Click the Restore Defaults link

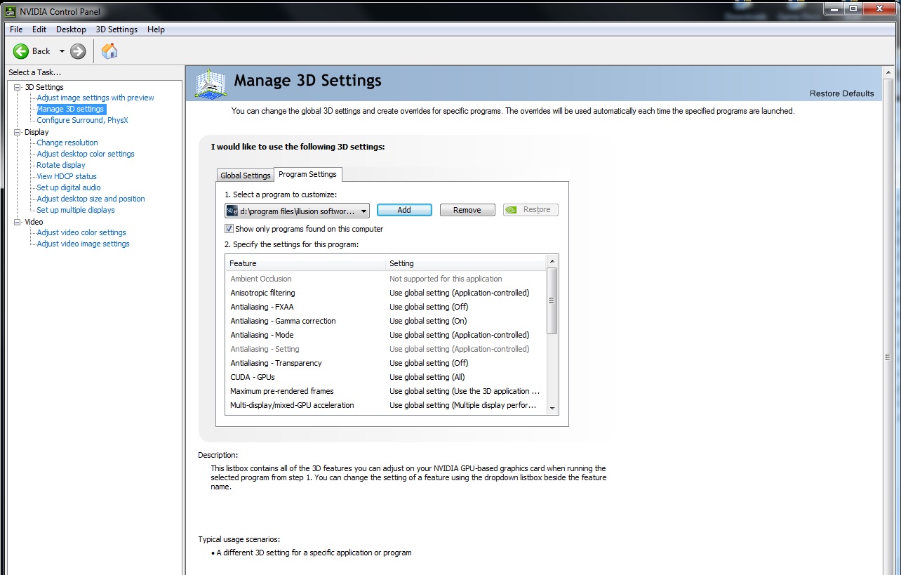click(841, 93)
